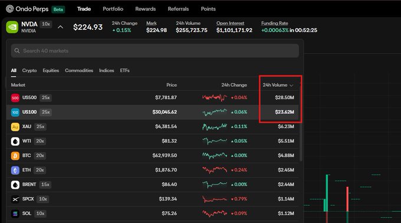Viewport: 401px width, 223px height.
Task: Click the ETH change value 0.24%
Action: (239, 170)
